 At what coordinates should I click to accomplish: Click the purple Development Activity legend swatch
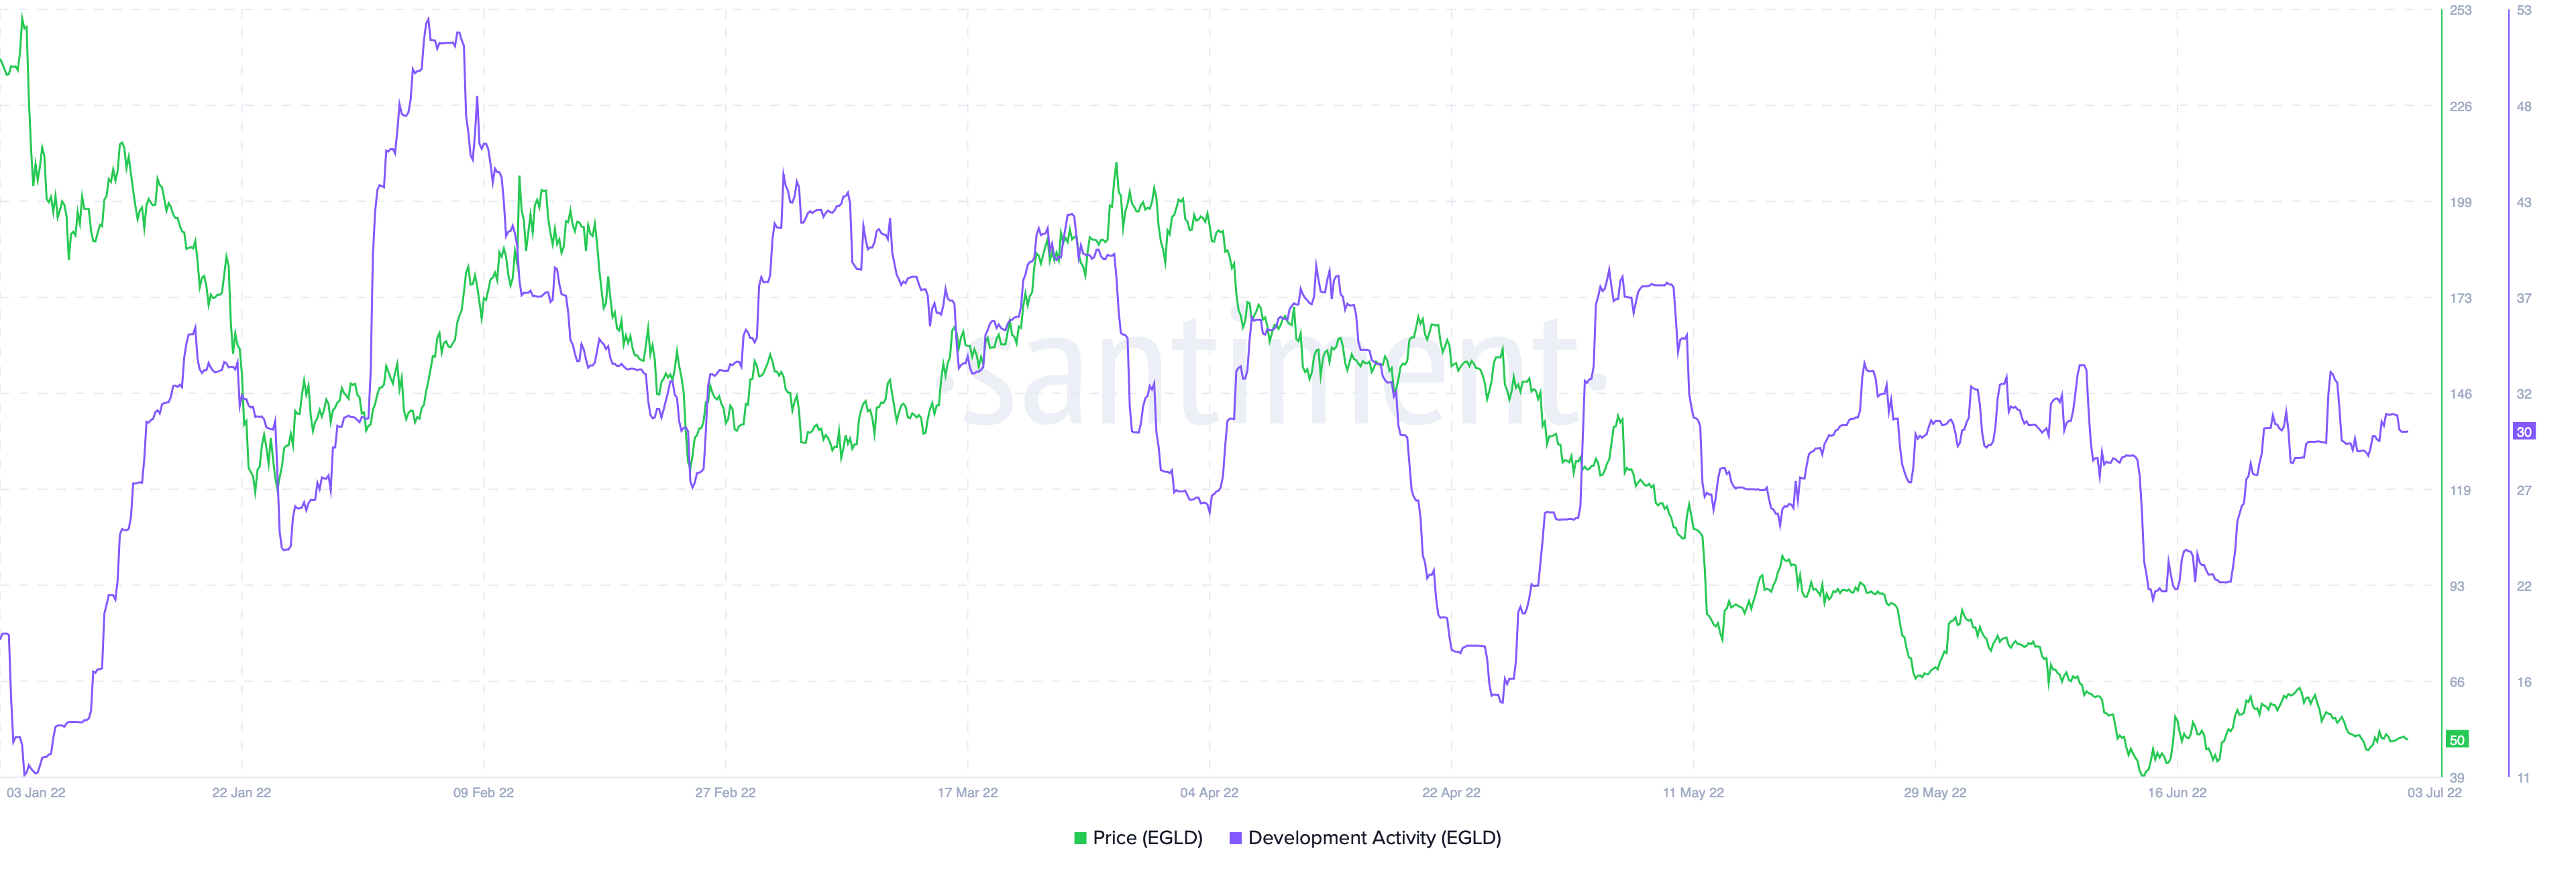(1235, 838)
